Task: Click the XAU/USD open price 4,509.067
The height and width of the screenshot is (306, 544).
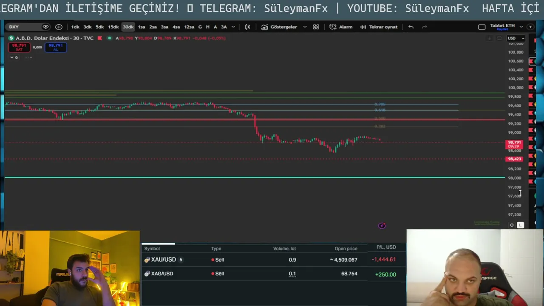Action: 344,260
